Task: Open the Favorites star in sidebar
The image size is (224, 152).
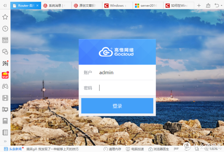Action: (5, 17)
